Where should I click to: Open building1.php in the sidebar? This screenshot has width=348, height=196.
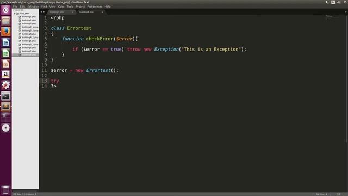29,17
